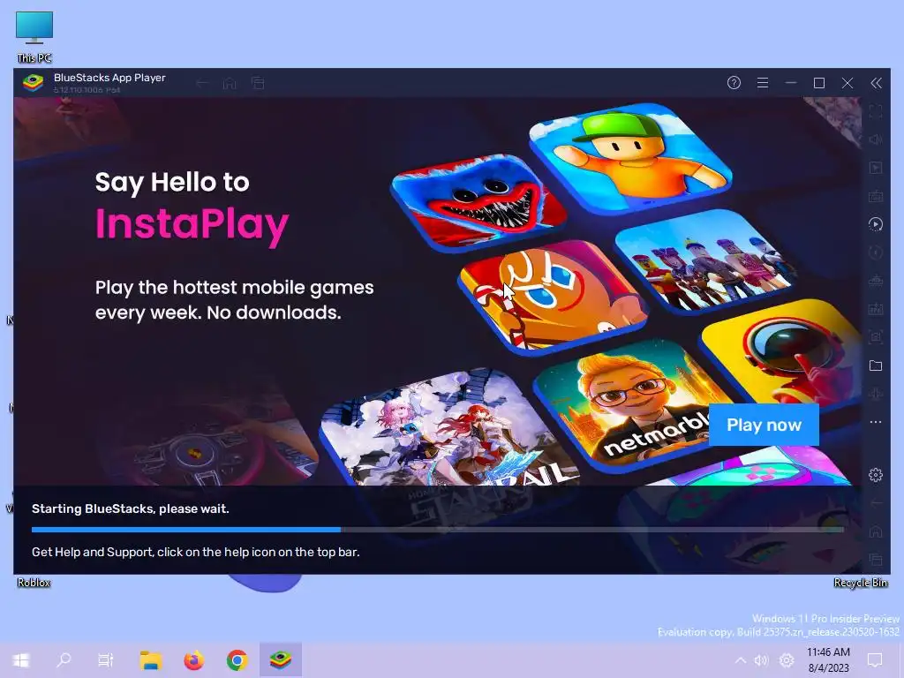
Task: Open File Explorer from the taskbar
Action: pos(150,660)
